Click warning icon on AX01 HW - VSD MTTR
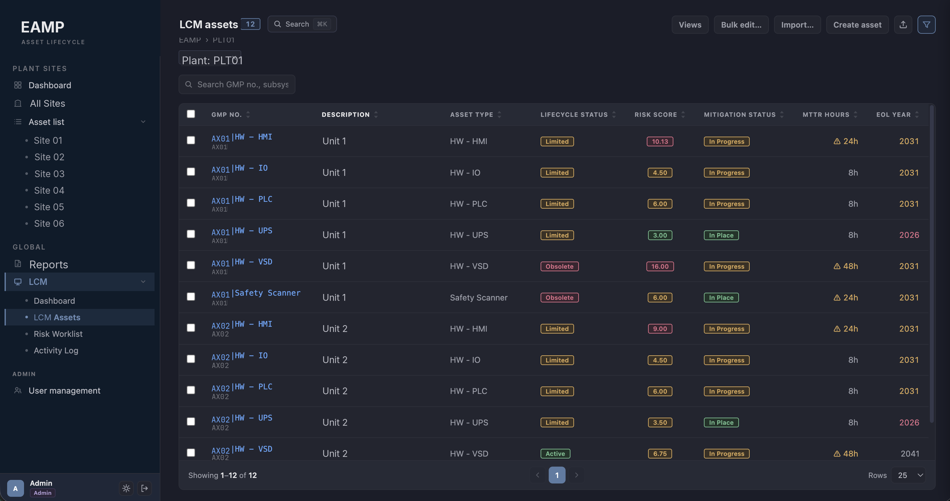Viewport: 950px width, 501px height. 837,266
